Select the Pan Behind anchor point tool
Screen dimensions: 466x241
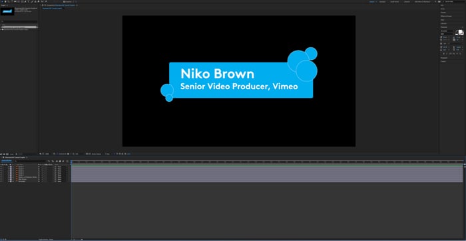point(18,1)
